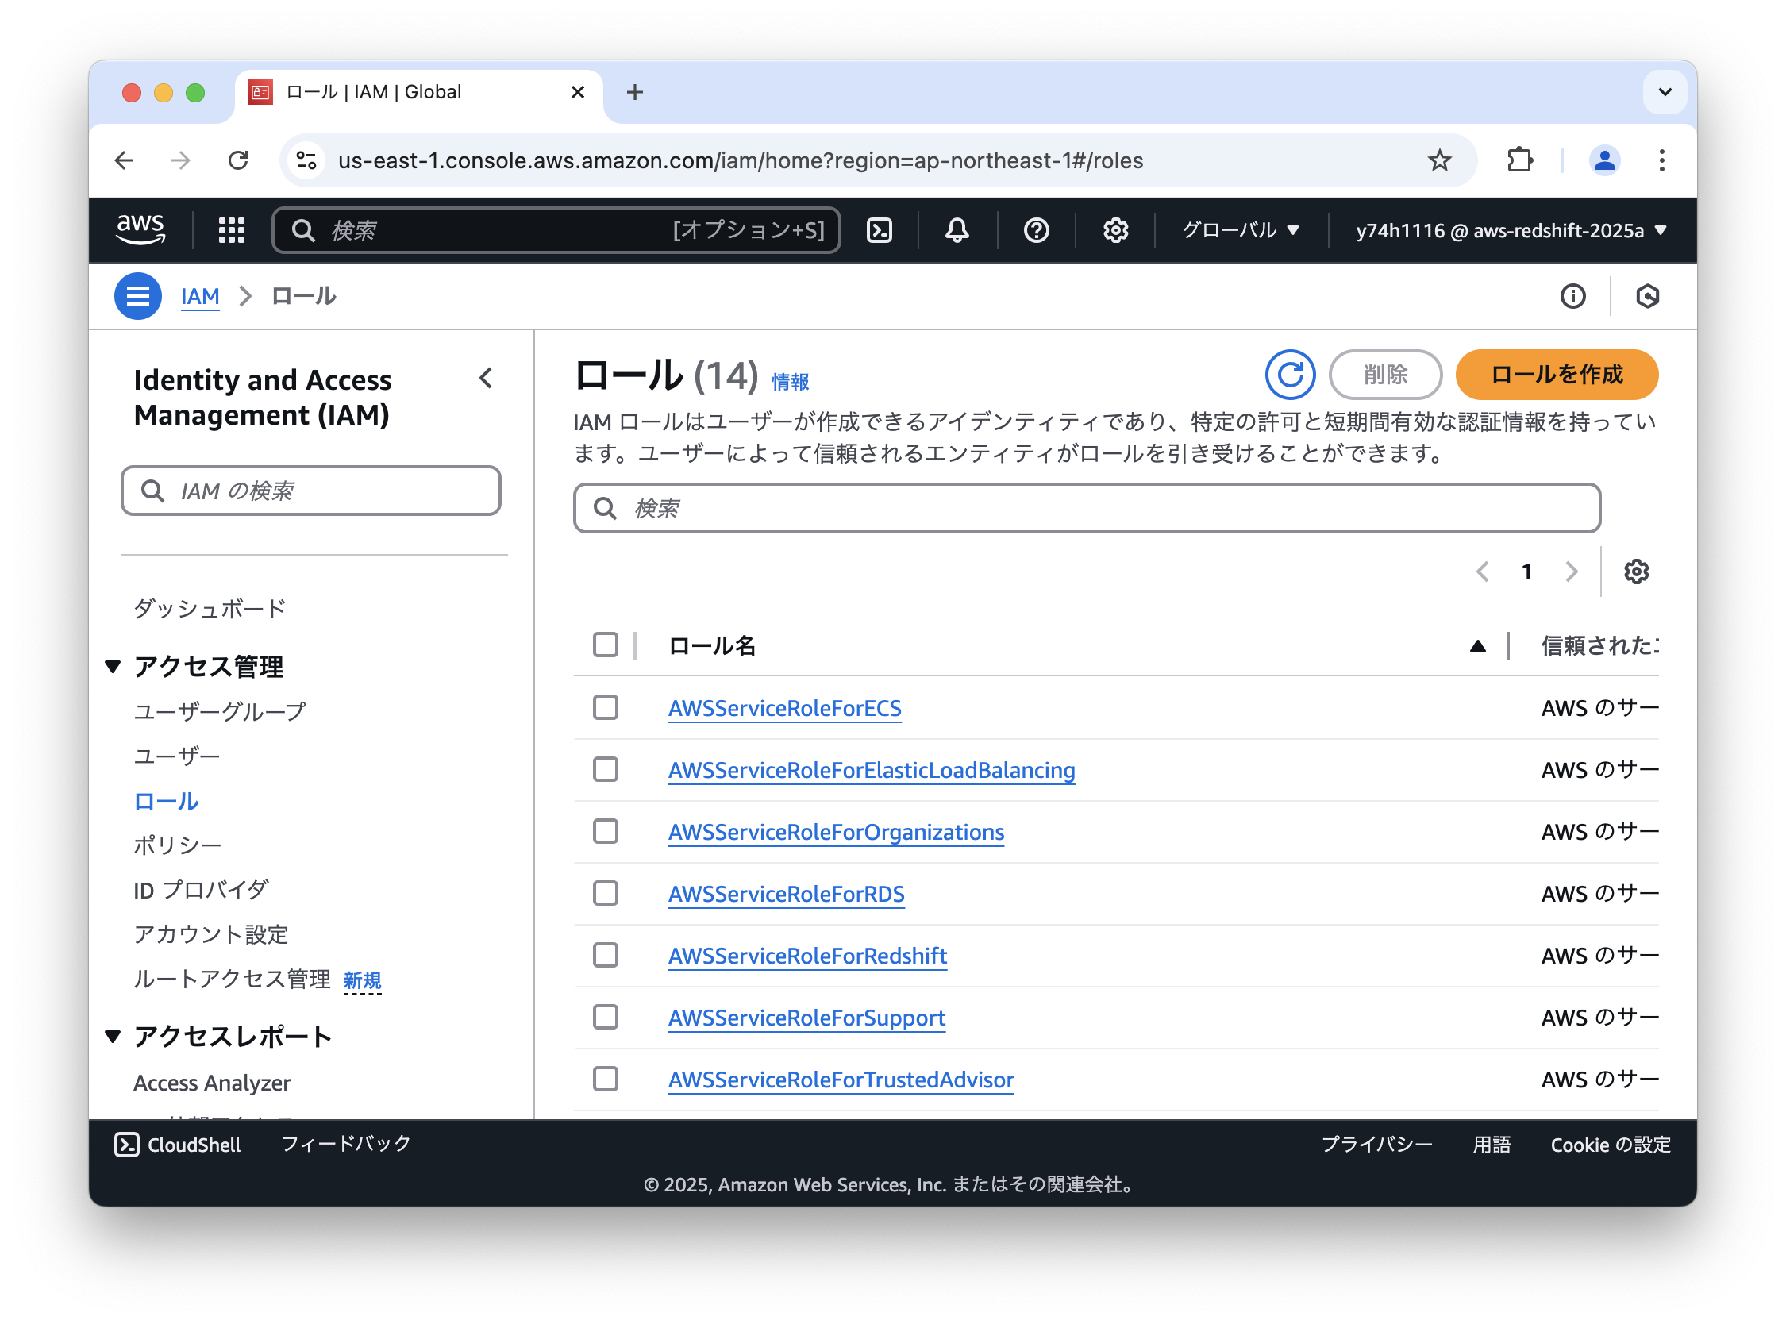Expand the account menu y74h1116
Image resolution: width=1786 pixels, height=1324 pixels.
(x=1511, y=231)
